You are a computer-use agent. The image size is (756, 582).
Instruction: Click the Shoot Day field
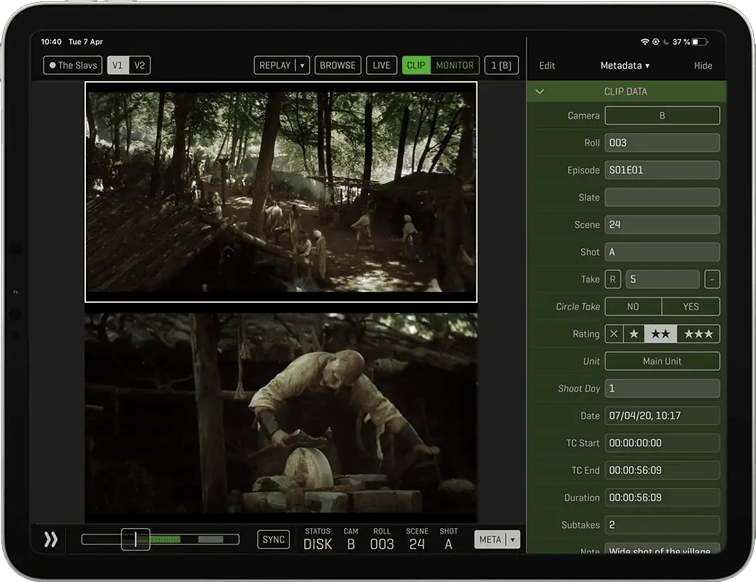tap(662, 388)
